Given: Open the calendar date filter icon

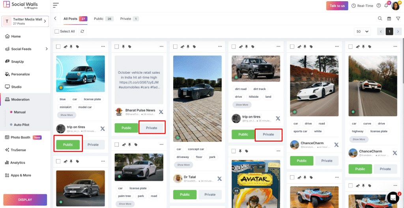Looking at the screenshot, I should tap(389, 19).
